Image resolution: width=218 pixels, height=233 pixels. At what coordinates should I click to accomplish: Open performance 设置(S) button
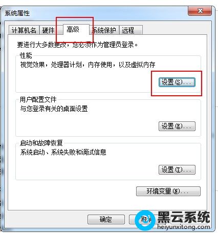point(177,82)
